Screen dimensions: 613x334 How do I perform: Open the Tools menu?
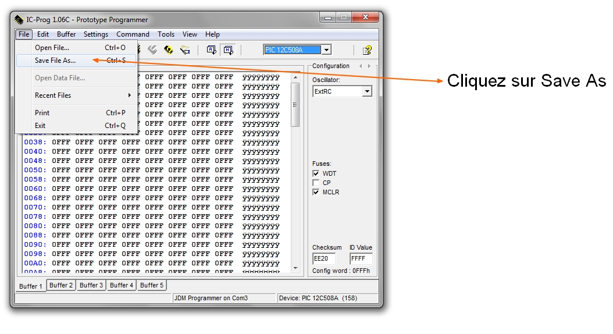click(166, 34)
